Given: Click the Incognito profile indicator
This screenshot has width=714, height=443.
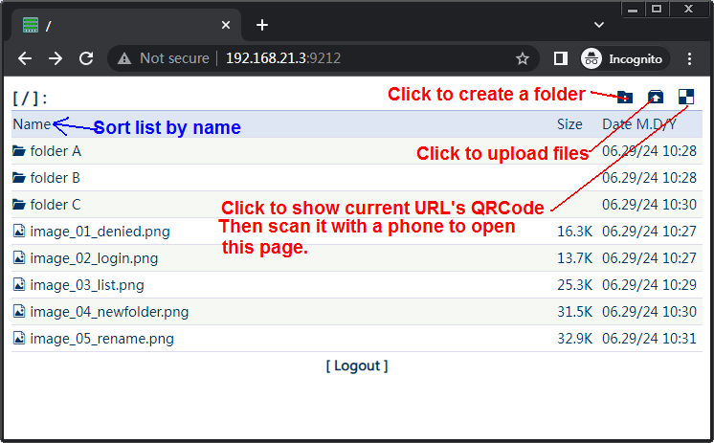Looking at the screenshot, I should (x=622, y=58).
